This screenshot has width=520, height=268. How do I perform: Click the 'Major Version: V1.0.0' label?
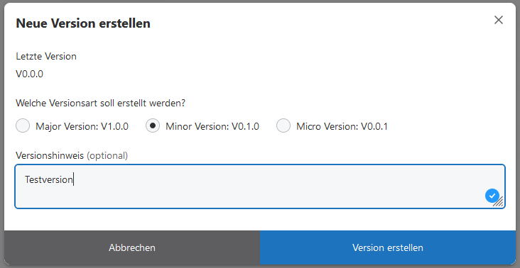pos(82,126)
